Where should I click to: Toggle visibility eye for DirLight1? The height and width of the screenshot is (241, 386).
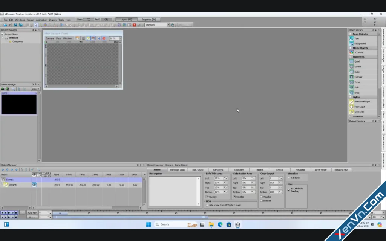click(34, 185)
